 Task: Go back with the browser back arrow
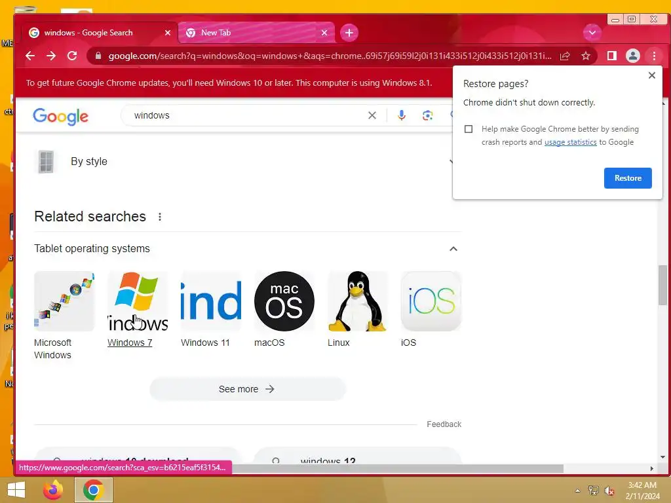point(30,56)
